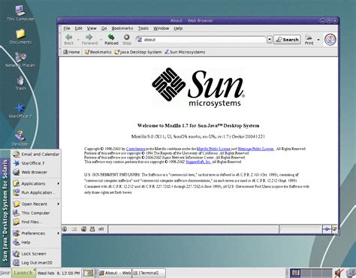Open the Mozilla Public License link

pyautogui.click(x=213, y=149)
